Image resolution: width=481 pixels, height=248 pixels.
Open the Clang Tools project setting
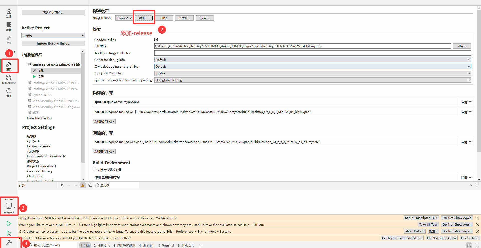pyautogui.click(x=35, y=176)
